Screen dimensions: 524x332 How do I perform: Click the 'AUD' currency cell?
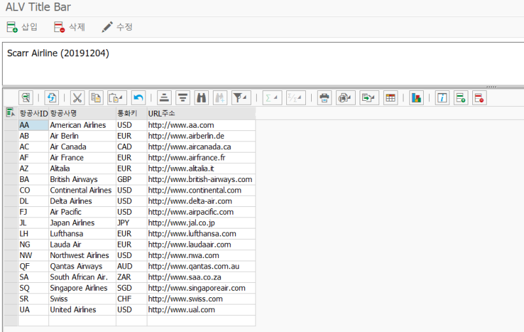[132, 267]
